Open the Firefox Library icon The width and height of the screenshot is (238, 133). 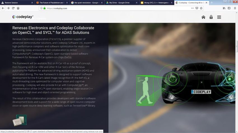click(224, 8)
